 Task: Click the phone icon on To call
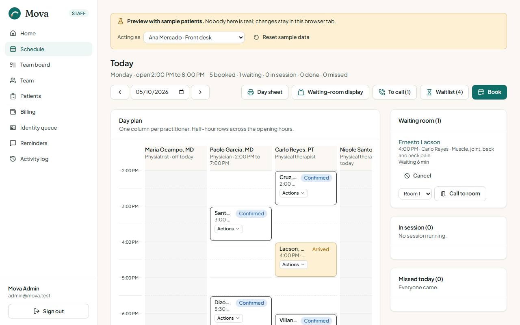coord(382,92)
